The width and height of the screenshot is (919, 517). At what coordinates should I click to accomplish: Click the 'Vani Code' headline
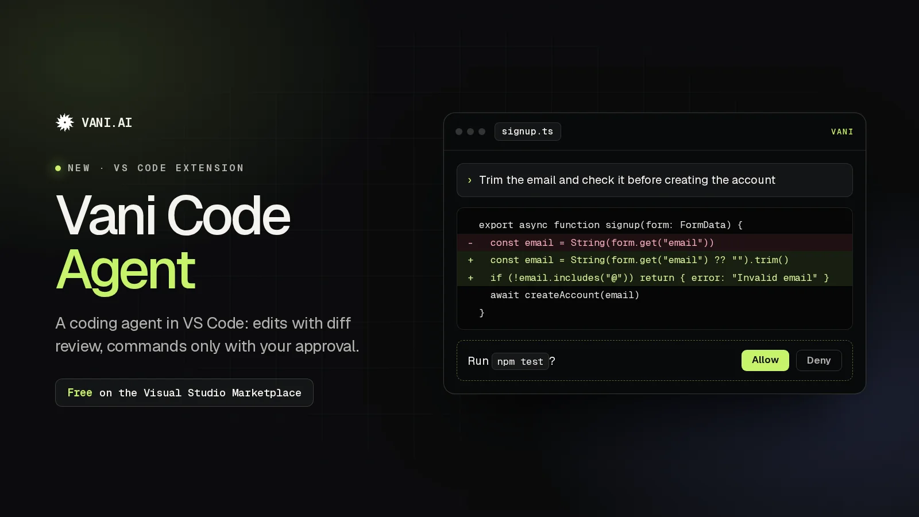[173, 215]
